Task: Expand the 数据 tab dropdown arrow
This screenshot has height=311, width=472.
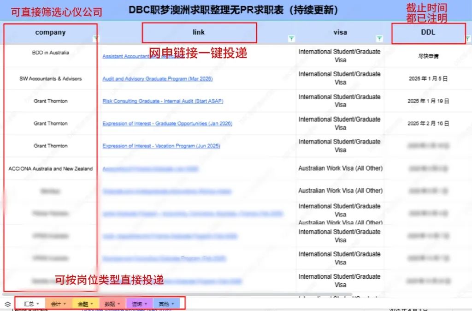Action: (118, 304)
